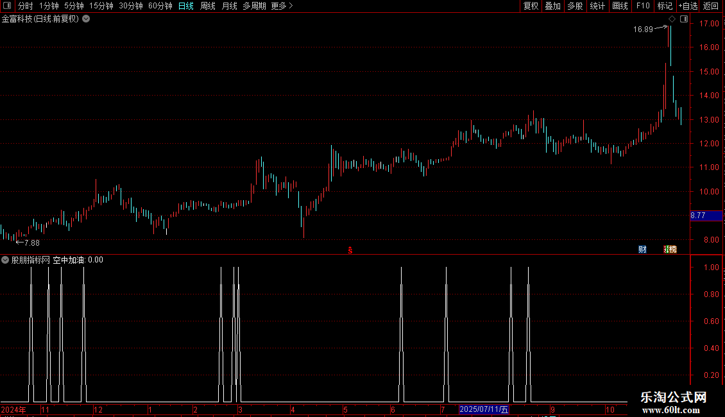Open indicator dropdown beside 股朋指标网
725x417 pixels.
(x=5, y=260)
